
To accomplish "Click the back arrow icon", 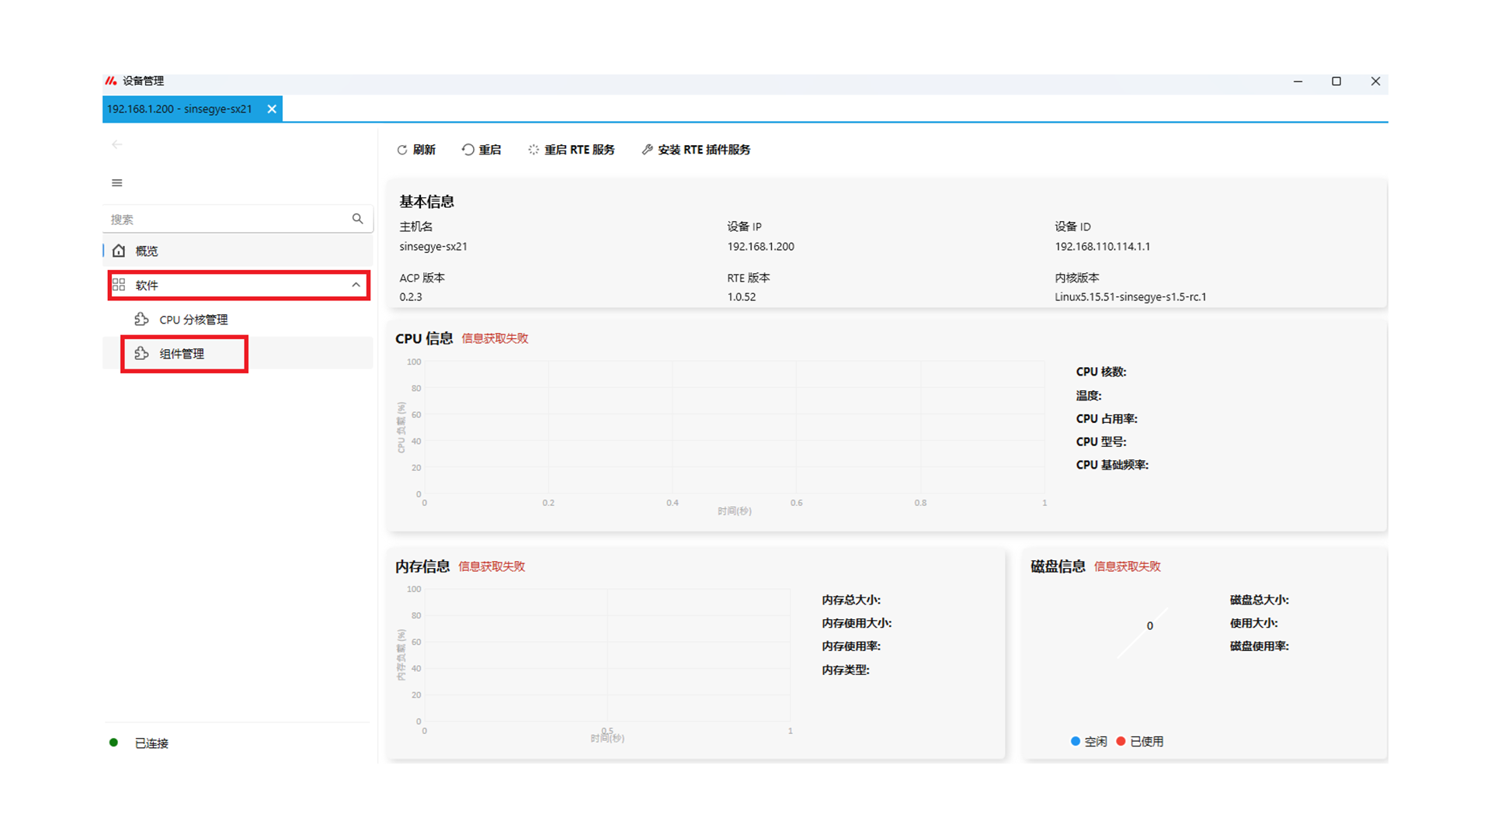I will point(117,144).
